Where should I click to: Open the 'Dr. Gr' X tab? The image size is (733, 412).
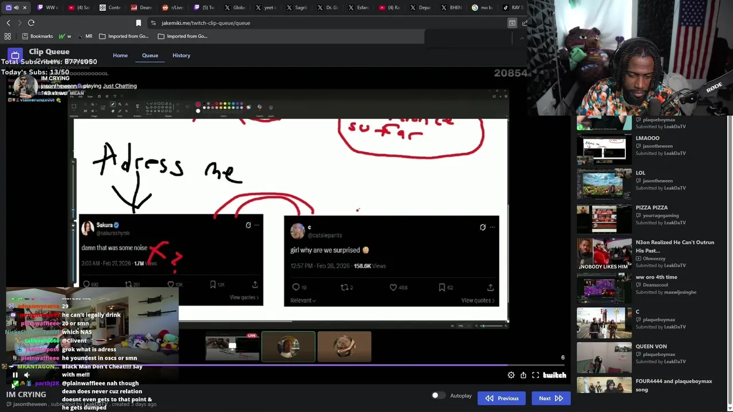(328, 7)
